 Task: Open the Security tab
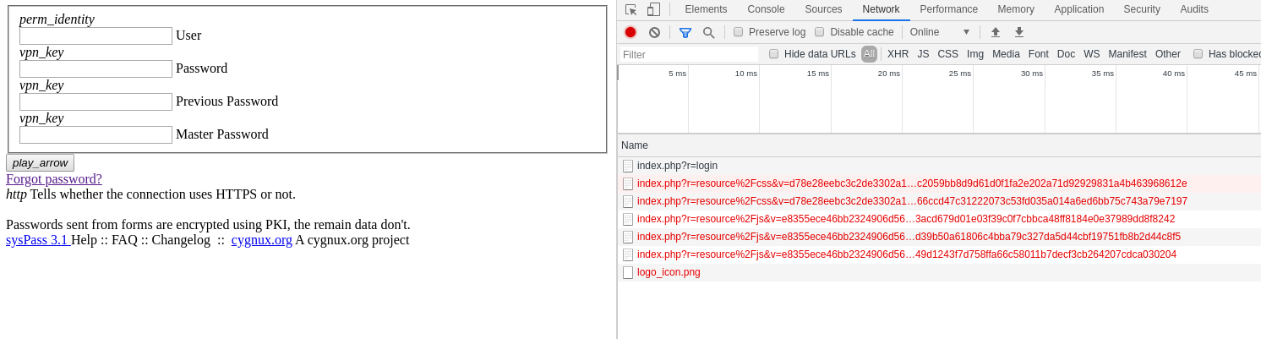(1142, 9)
